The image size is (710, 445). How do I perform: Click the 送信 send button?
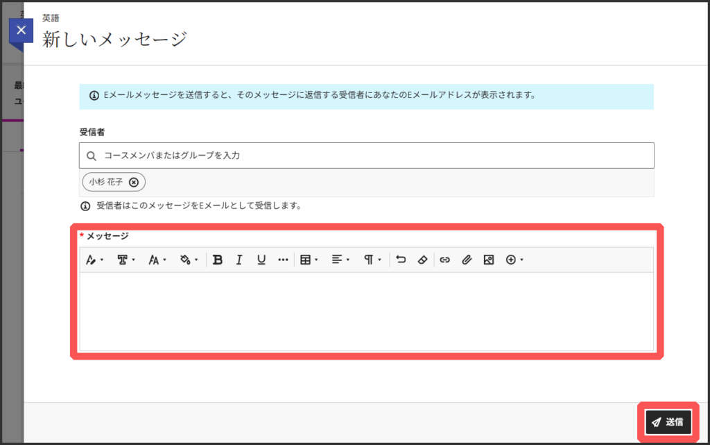[x=668, y=421]
